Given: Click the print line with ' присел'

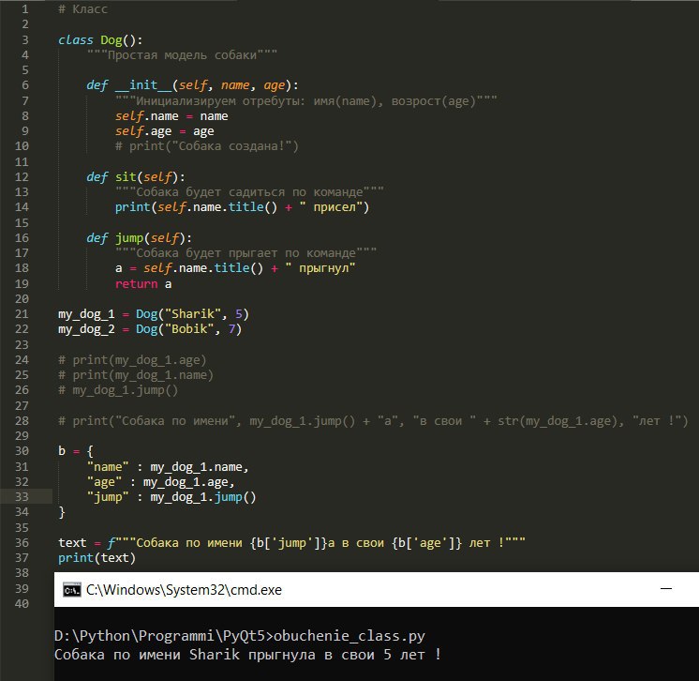Looking at the screenshot, I should [x=242, y=207].
